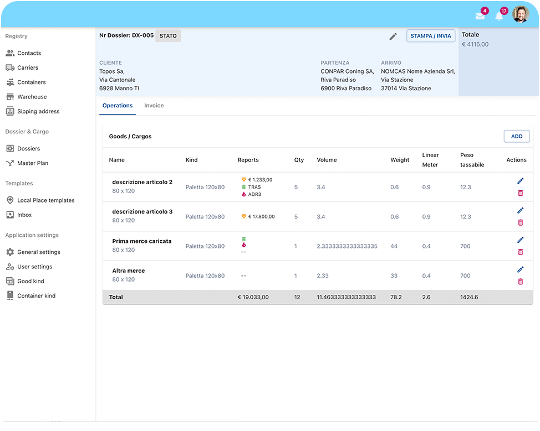Edit descrizione articolo 2 row
This screenshot has width=540, height=431.
[521, 181]
